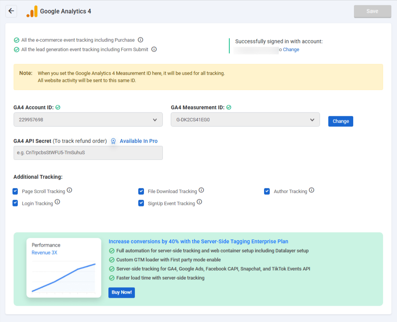This screenshot has width=397, height=322.
Task: Click the GA4 Account ID verified checkmark
Action: point(58,108)
